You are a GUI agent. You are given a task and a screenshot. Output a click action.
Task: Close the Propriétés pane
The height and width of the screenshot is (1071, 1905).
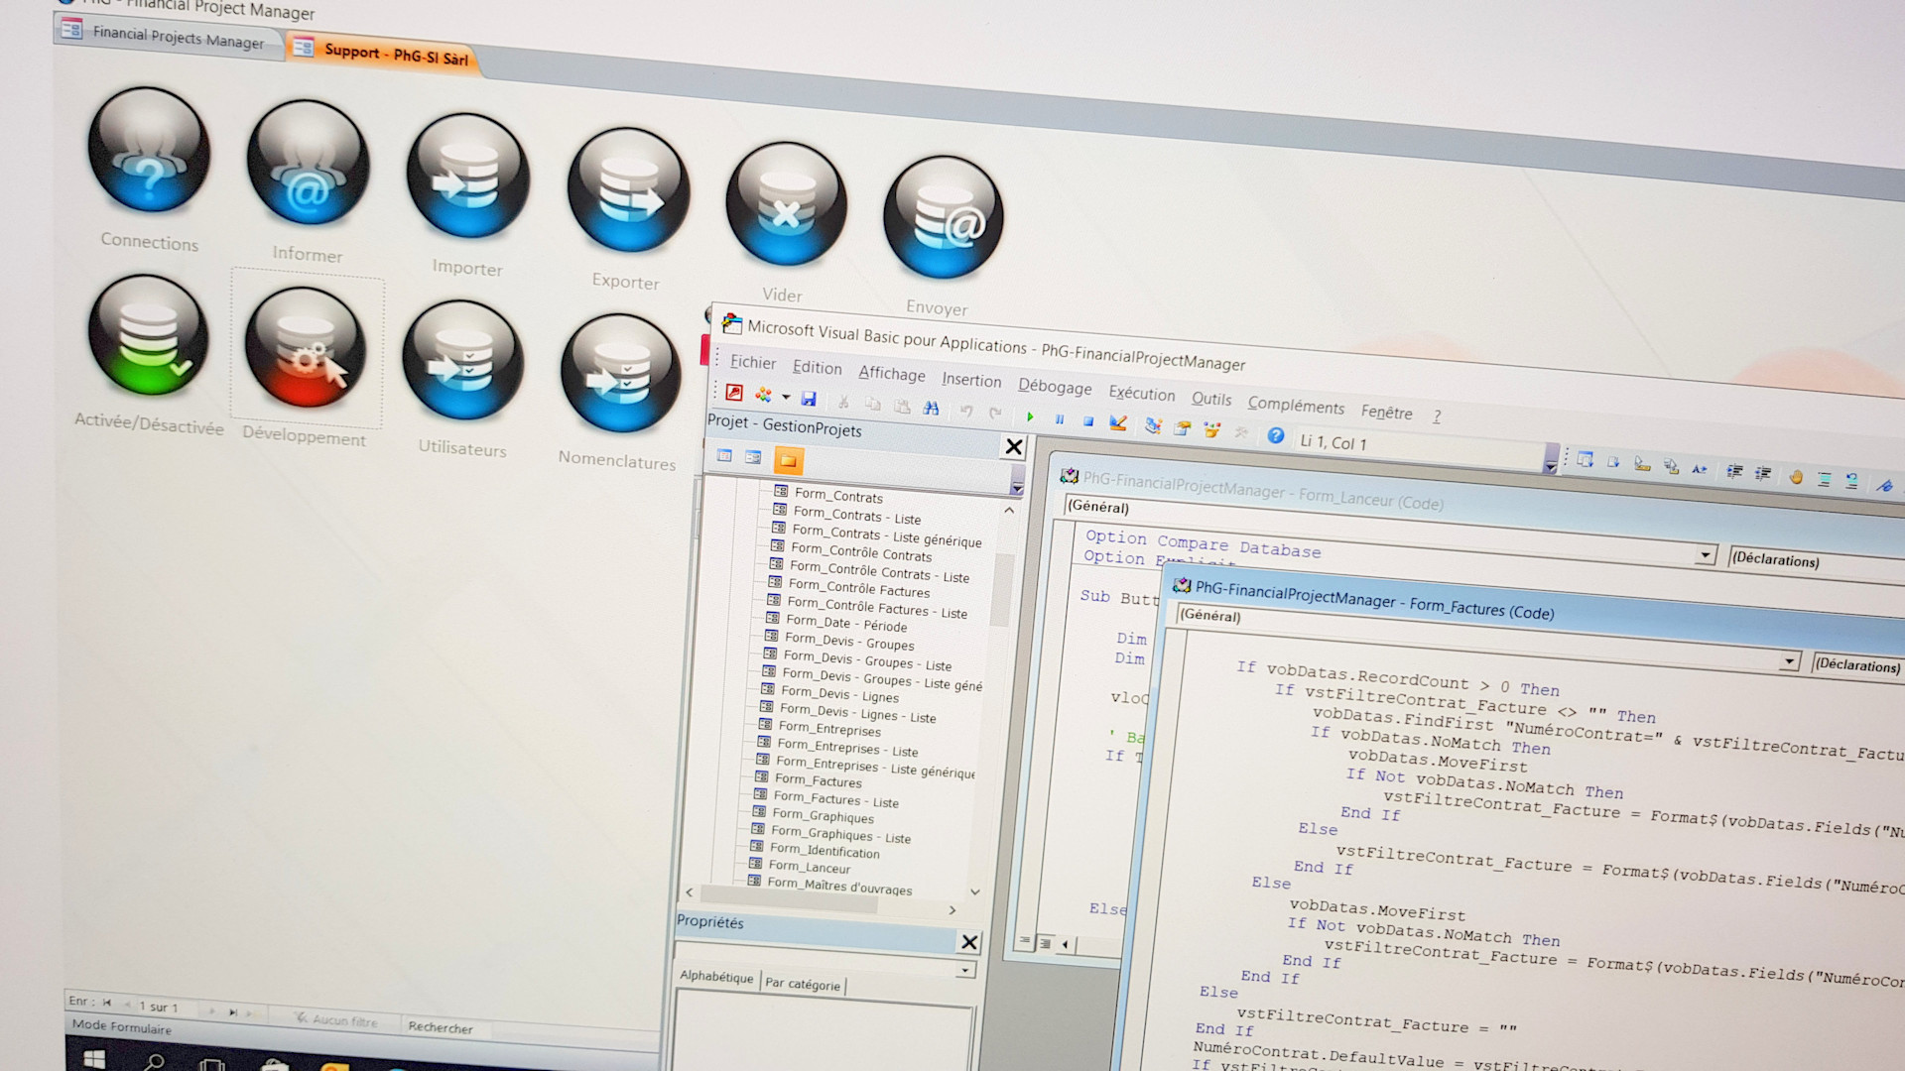coord(969,942)
